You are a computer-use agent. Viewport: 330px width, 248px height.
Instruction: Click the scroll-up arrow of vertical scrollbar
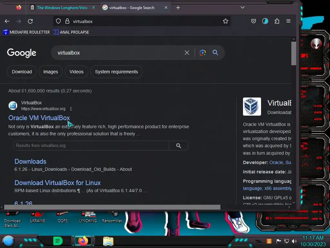294,39
